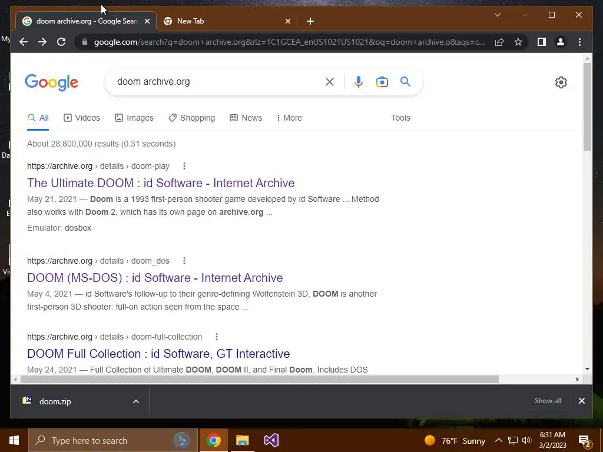The width and height of the screenshot is (603, 452).
Task: Switch to the Videos results tab
Action: click(81, 118)
